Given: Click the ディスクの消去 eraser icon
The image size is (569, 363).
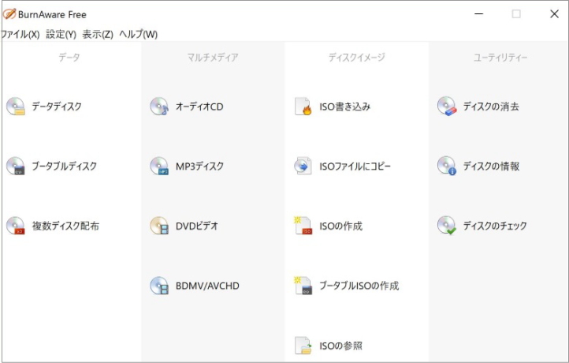Looking at the screenshot, I should [x=447, y=107].
